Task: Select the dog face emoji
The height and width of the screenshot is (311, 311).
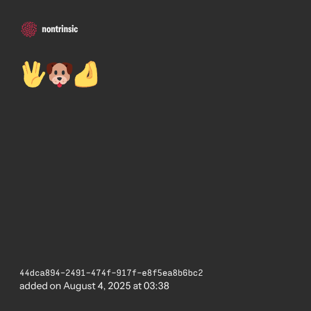Action: [60, 75]
